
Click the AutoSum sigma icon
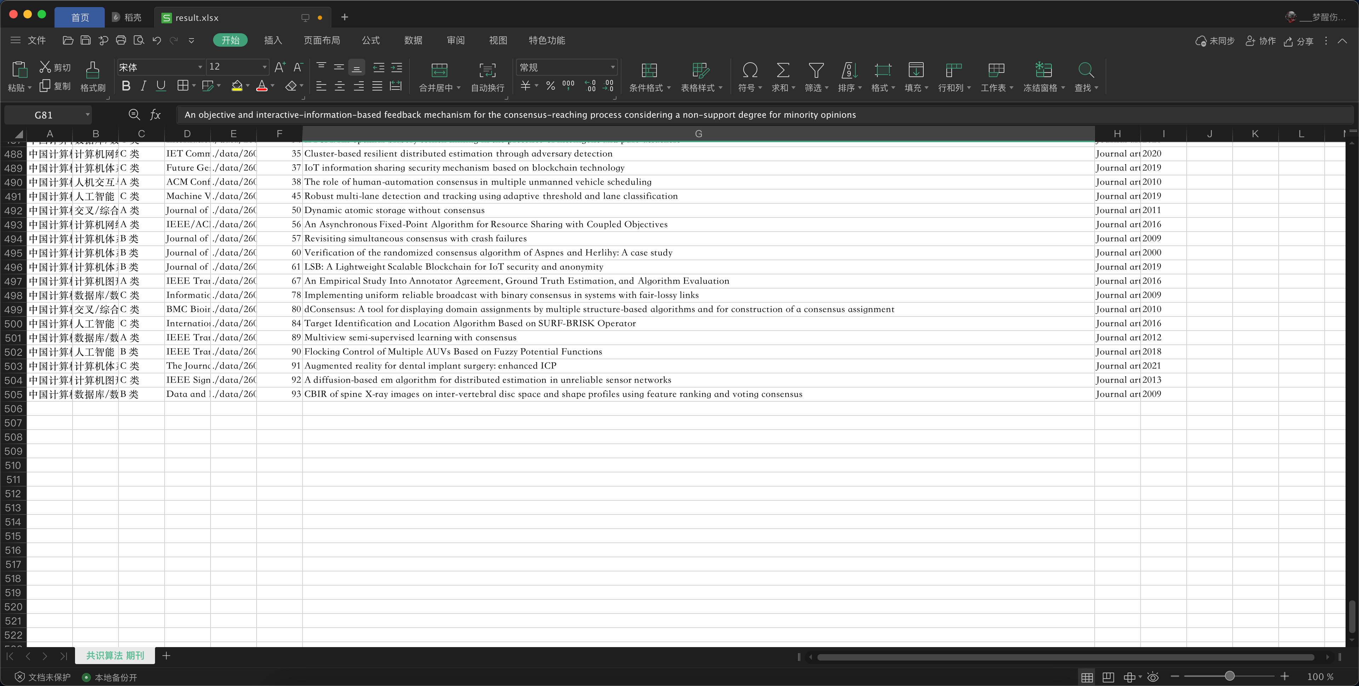(783, 70)
